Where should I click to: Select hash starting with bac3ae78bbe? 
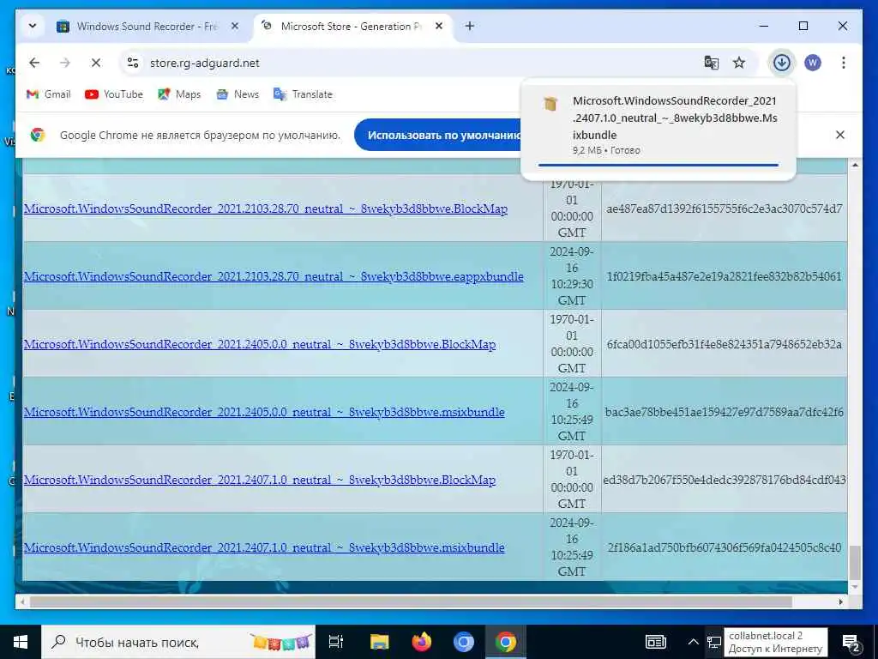(725, 412)
